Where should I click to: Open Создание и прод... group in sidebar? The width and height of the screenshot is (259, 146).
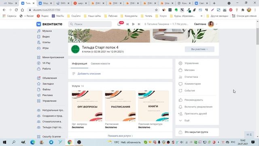coord(50,116)
